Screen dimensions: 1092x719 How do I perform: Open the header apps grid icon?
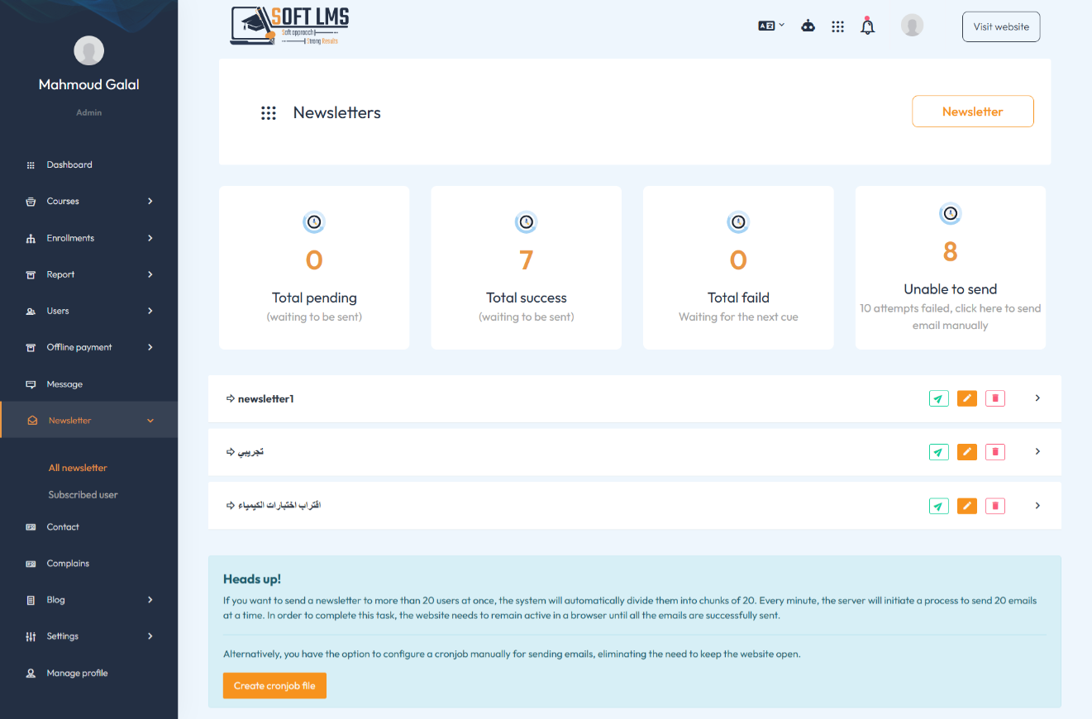coord(837,26)
